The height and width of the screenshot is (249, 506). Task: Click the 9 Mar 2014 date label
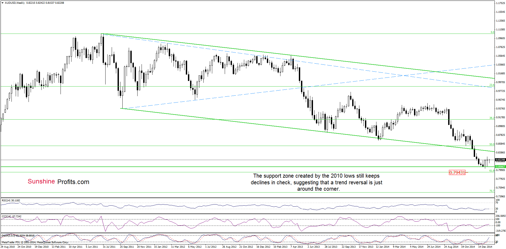[399, 247]
